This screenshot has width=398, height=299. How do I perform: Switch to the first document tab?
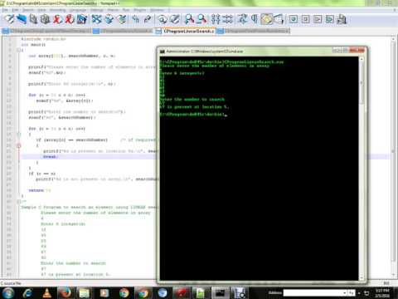pyautogui.click(x=46, y=31)
